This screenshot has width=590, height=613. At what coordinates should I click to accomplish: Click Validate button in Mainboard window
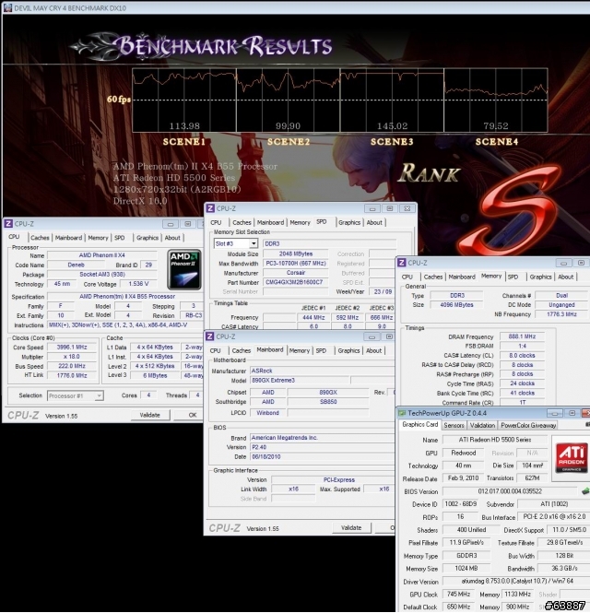click(x=351, y=528)
